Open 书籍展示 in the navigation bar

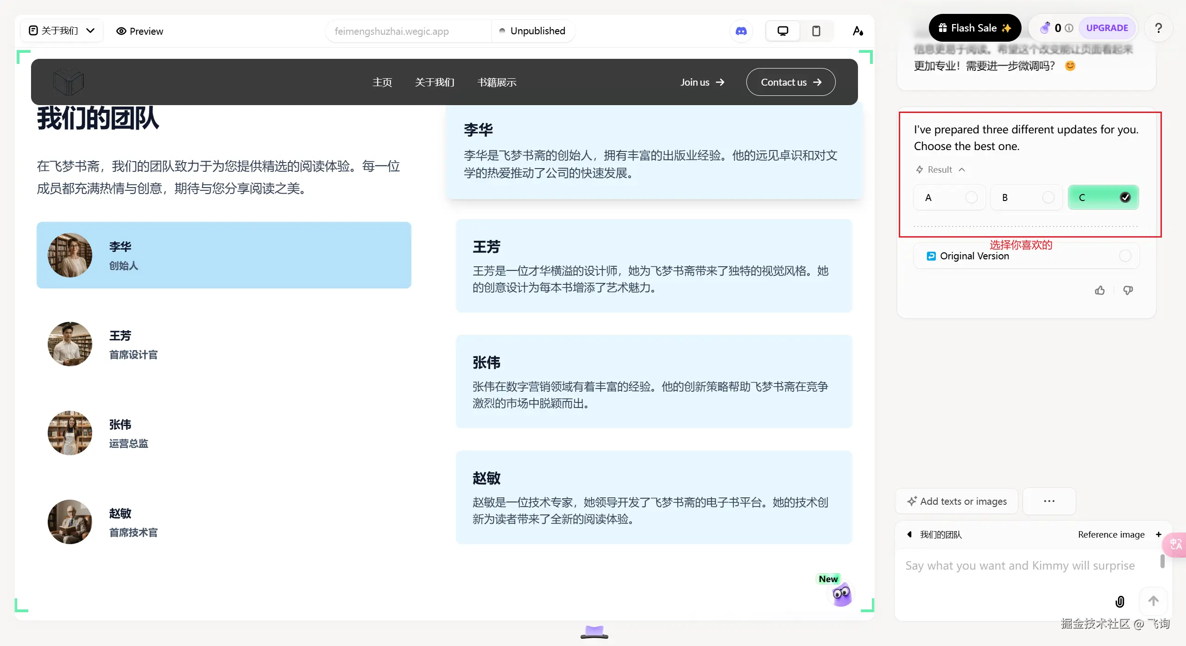497,82
